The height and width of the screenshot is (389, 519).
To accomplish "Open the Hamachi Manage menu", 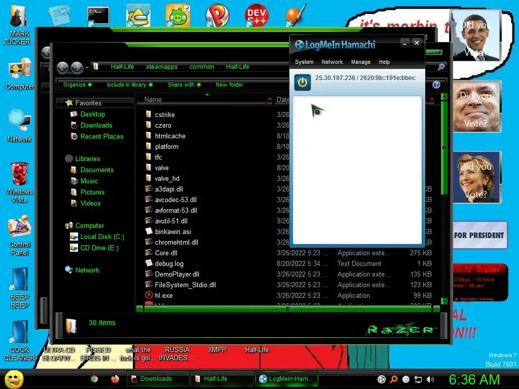I will coord(360,62).
